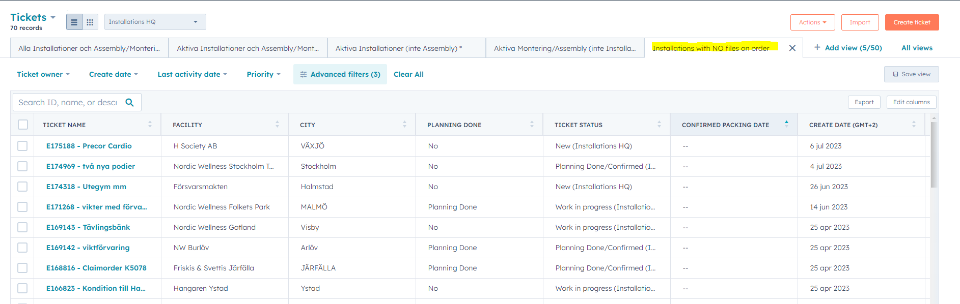Sort by Confirmed Packing Date column
Screen dimensions: 960x304
click(786, 124)
